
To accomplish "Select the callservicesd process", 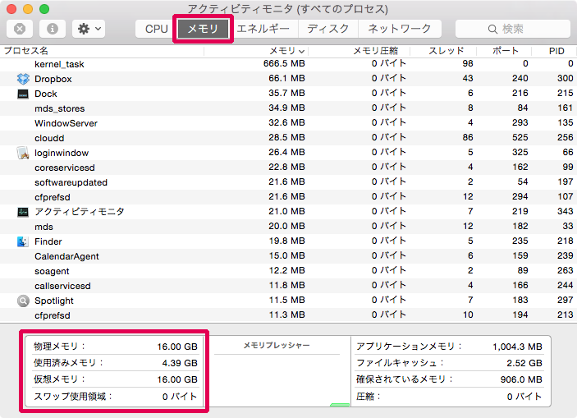I will pyautogui.click(x=62, y=286).
